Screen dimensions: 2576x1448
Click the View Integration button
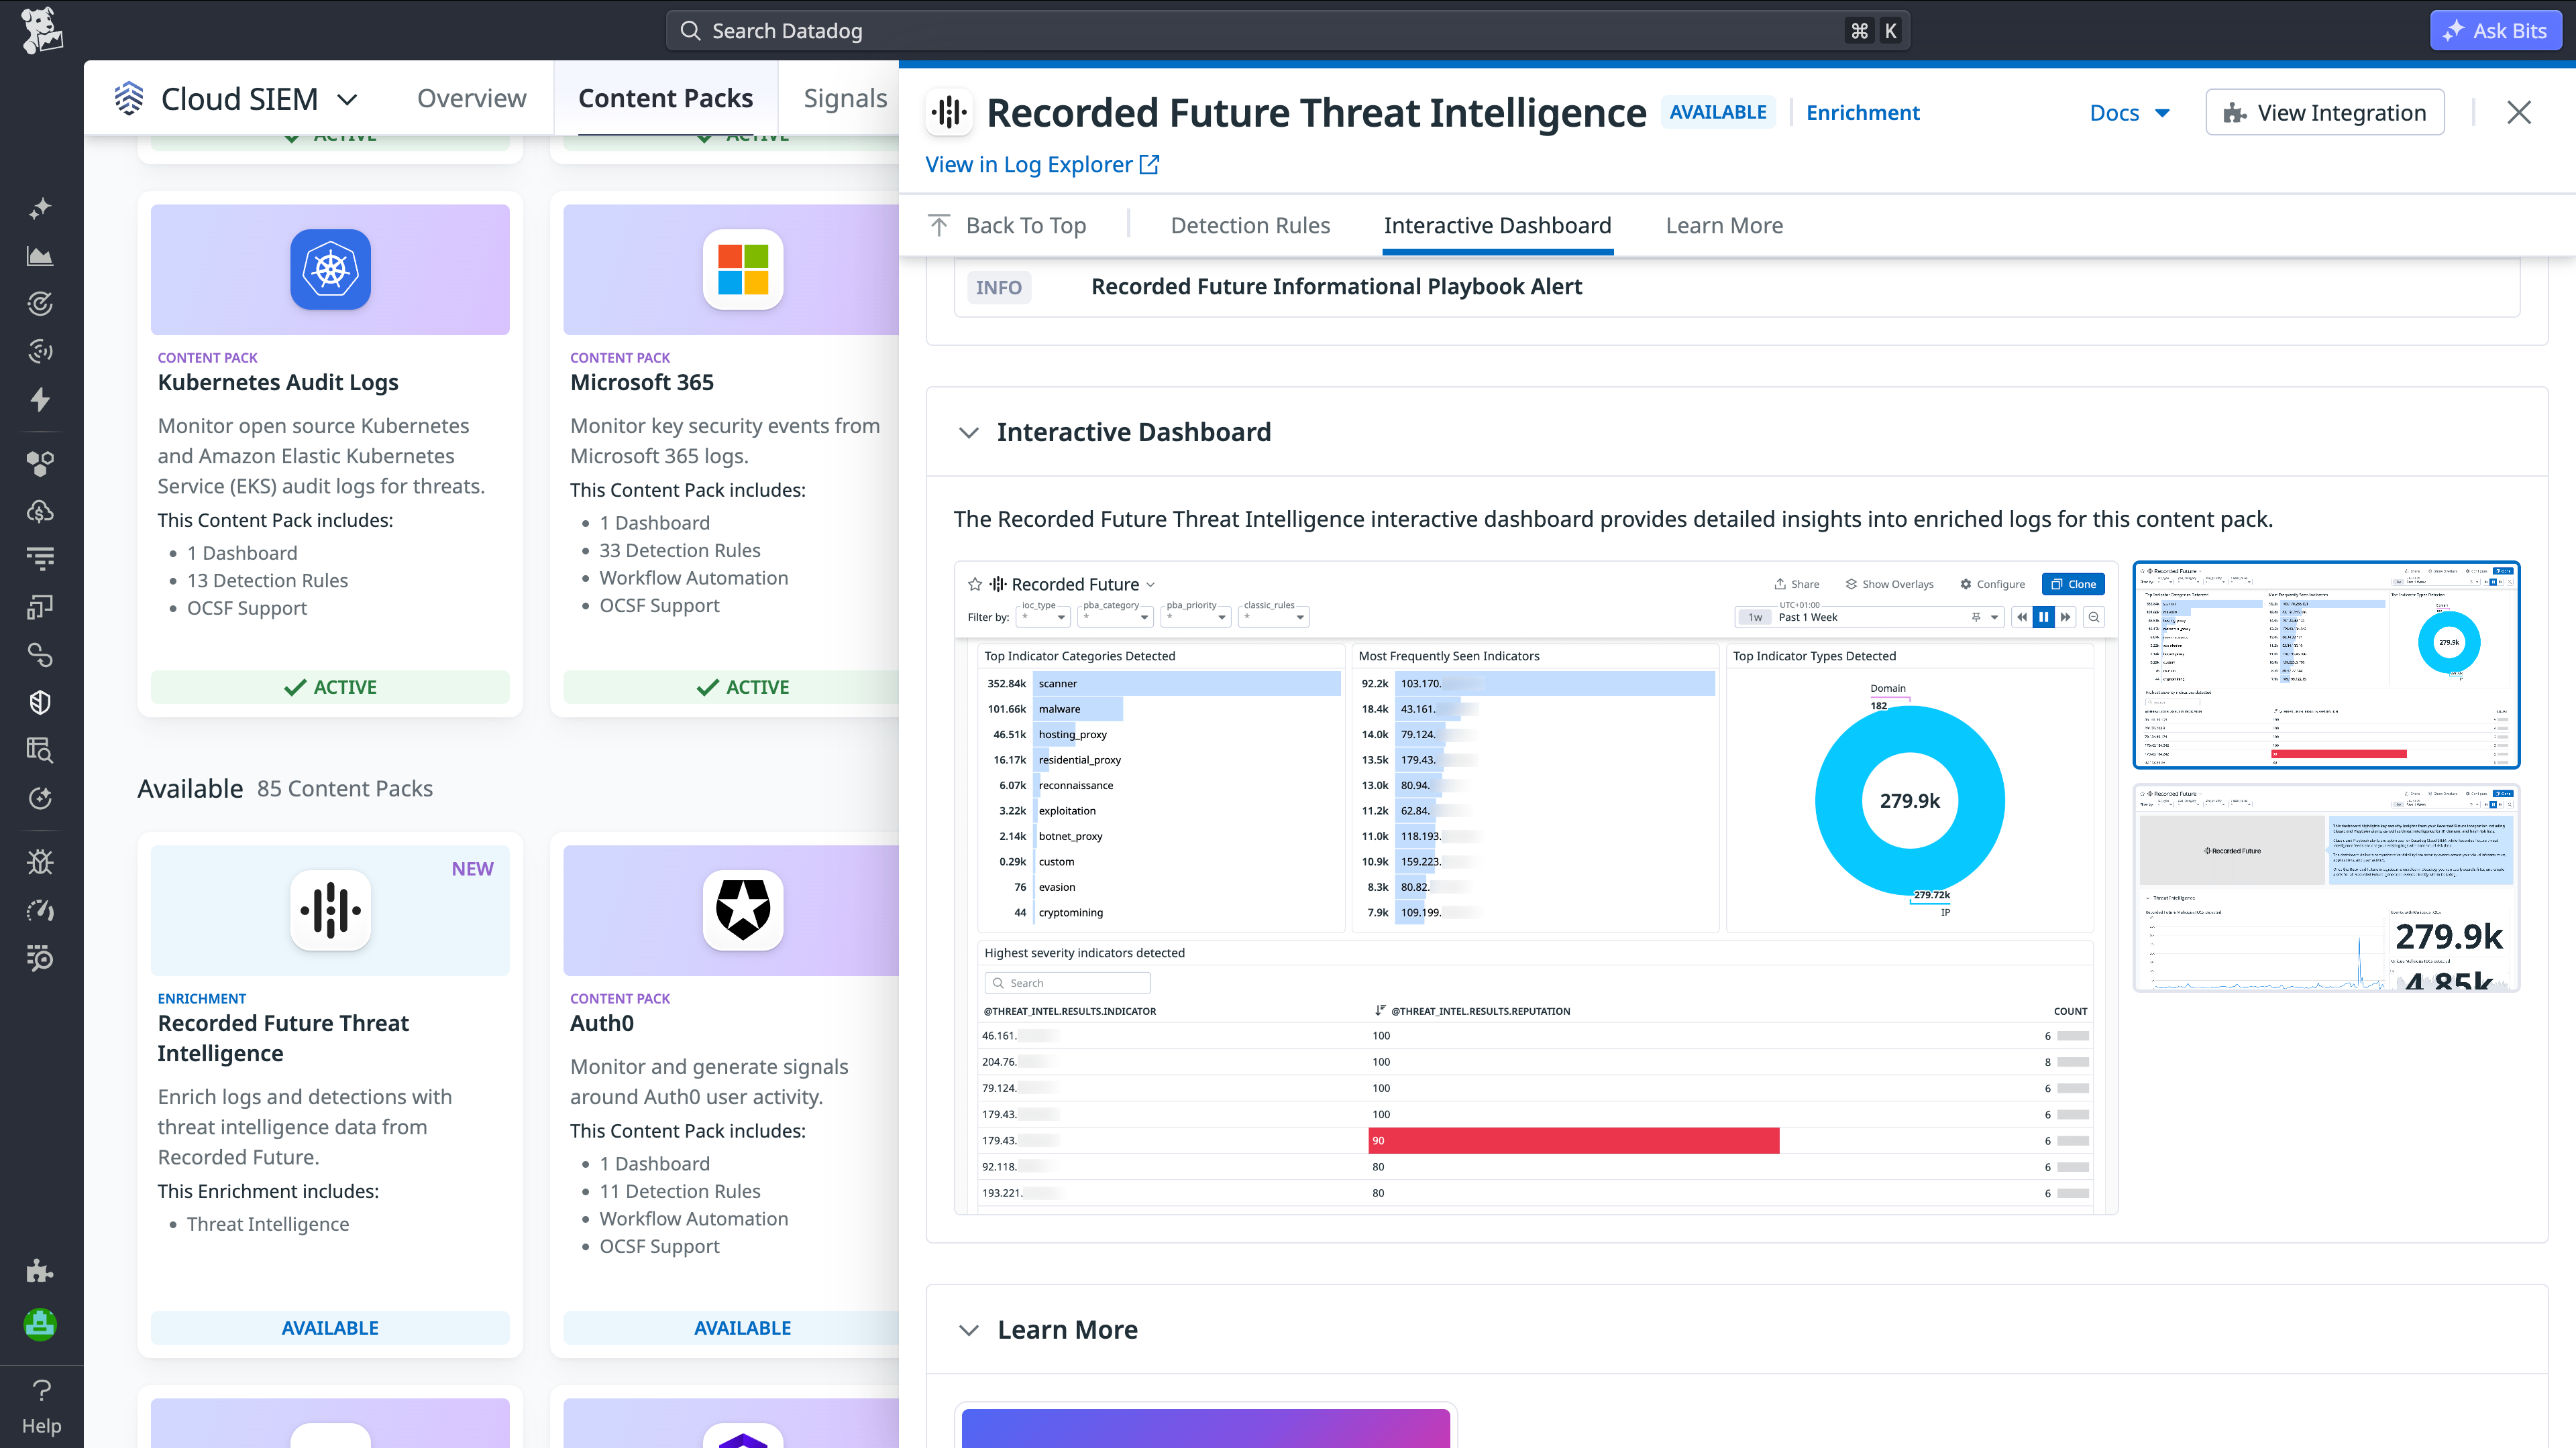click(2324, 112)
